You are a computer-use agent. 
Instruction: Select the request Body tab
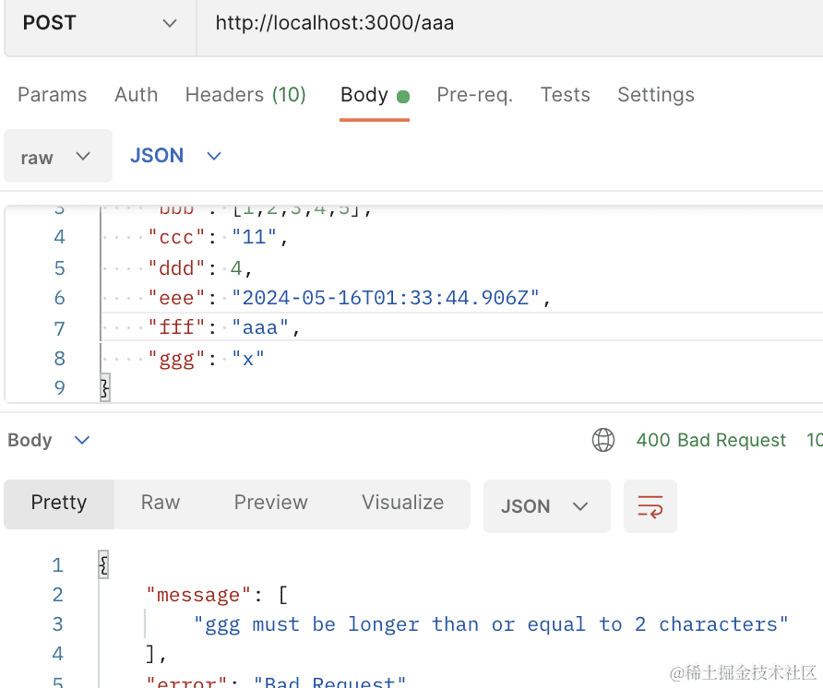coord(364,95)
